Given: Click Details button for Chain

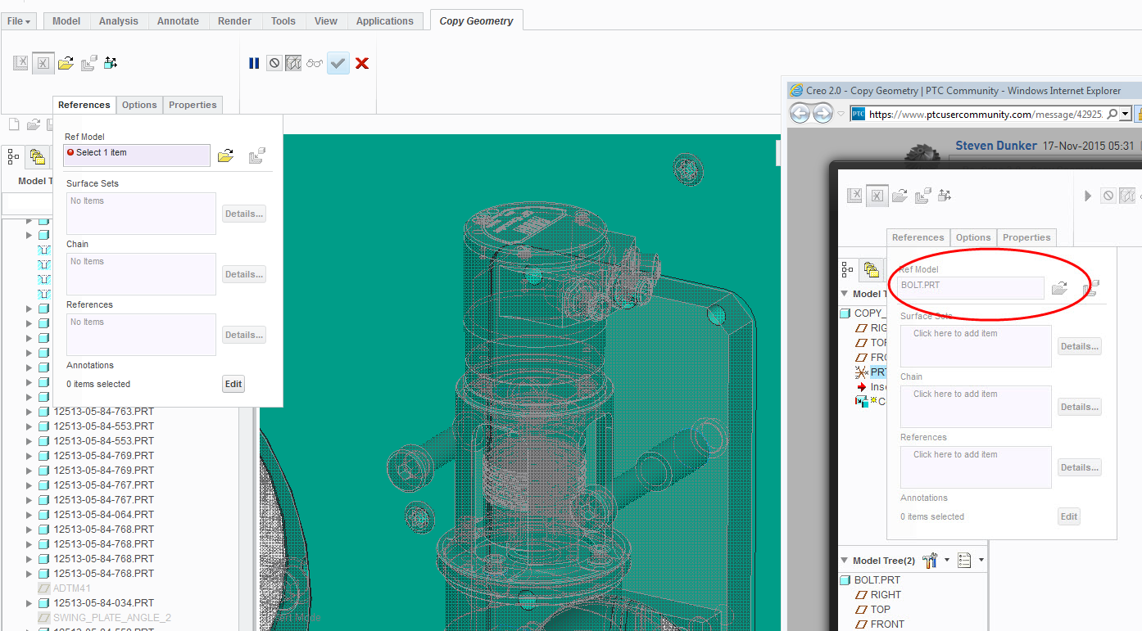Looking at the screenshot, I should 244,274.
